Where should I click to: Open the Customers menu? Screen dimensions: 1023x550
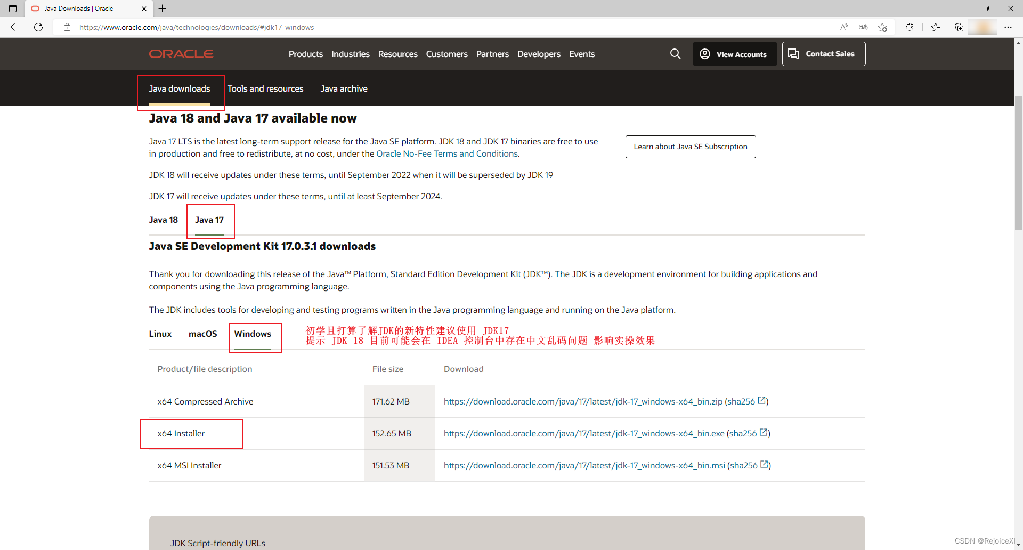pyautogui.click(x=447, y=54)
